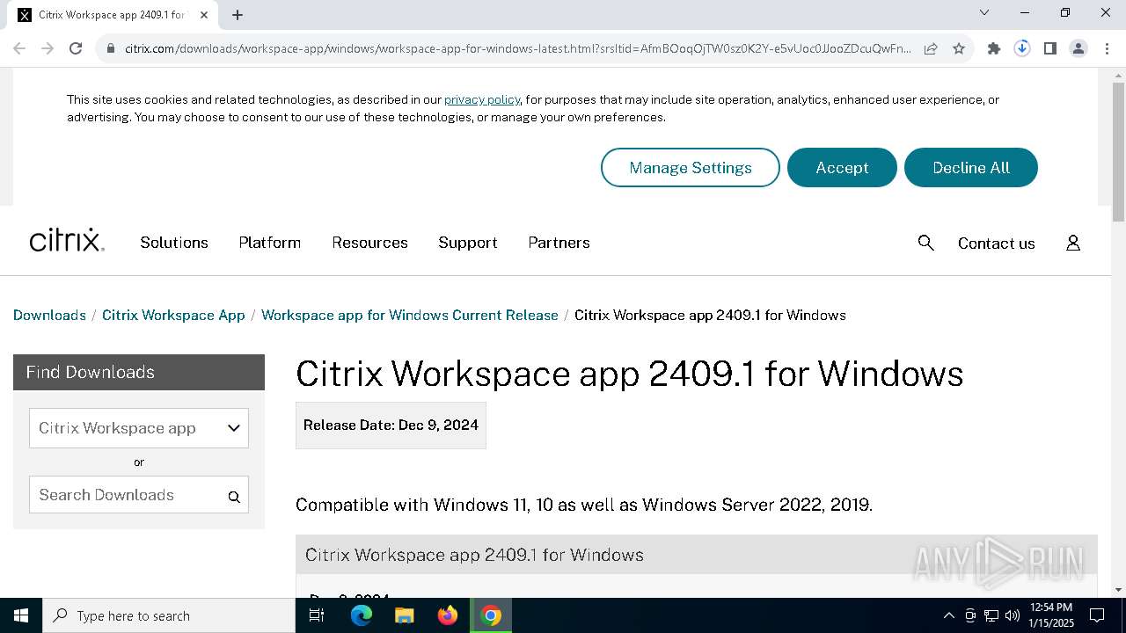
Task: Click Manage Settings cookie button
Action: pyautogui.click(x=691, y=167)
